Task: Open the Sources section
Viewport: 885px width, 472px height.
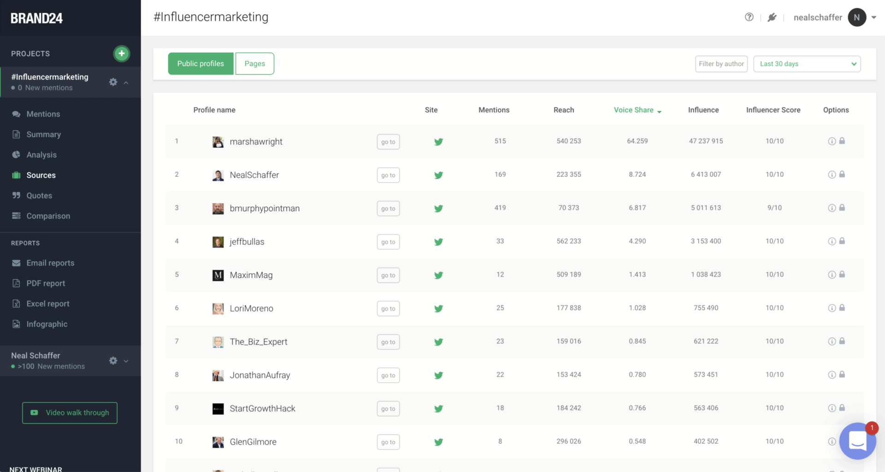Action: pos(41,175)
